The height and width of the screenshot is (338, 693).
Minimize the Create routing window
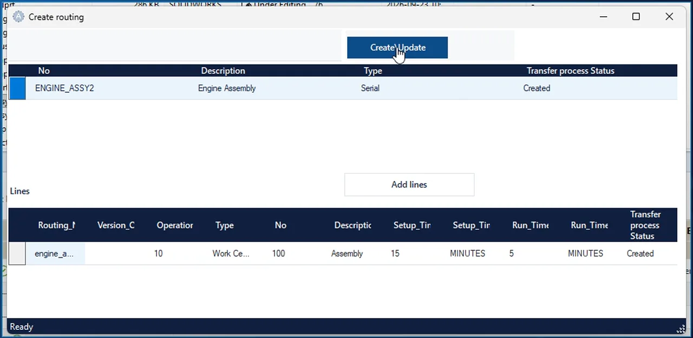(604, 17)
